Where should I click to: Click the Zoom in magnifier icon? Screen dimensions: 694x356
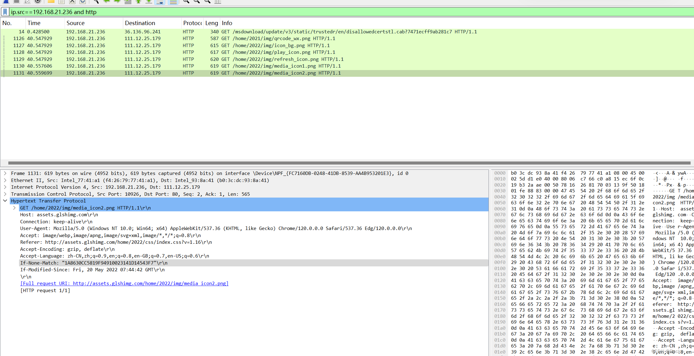pos(186,2)
